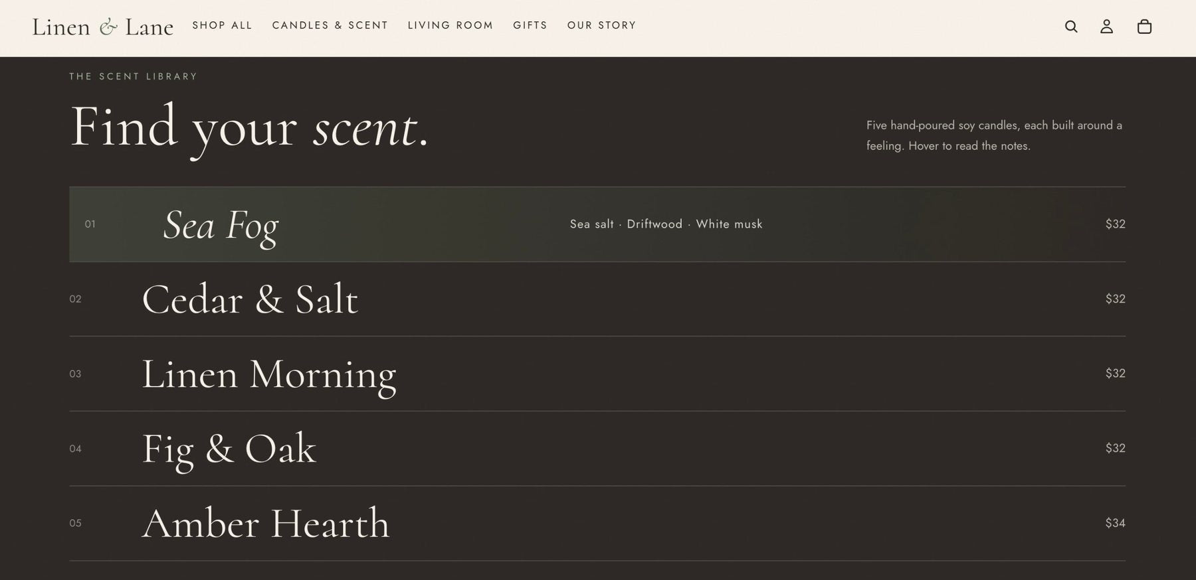Viewport: 1196px width, 580px height.
Task: Click the $32 price for Fig & Oak
Action: pyautogui.click(x=1115, y=448)
